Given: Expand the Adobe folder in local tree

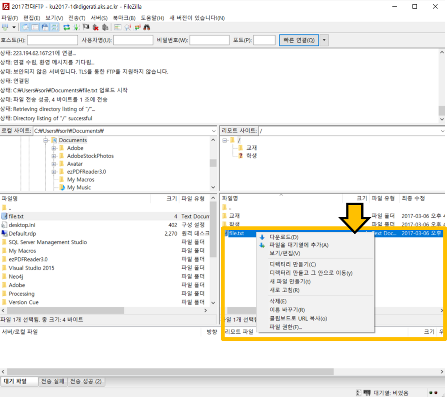Looking at the screenshot, I should coord(54,148).
